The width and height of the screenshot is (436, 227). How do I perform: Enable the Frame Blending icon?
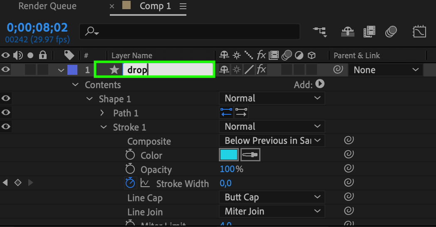pyautogui.click(x=369, y=32)
